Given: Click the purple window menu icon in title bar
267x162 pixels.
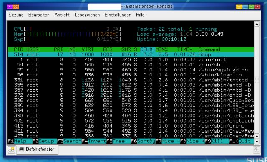Looking at the screenshot, I should [10, 7].
